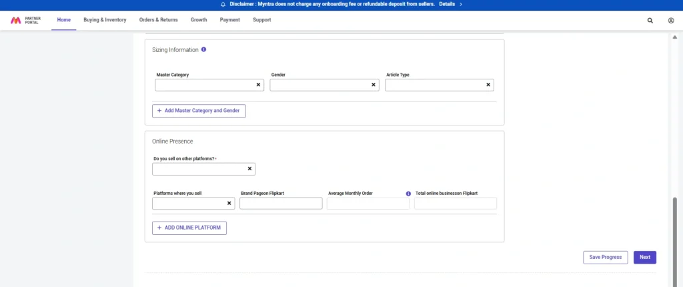Click the Myntra Partner Portal logo
This screenshot has height=287, width=683.
click(x=26, y=20)
